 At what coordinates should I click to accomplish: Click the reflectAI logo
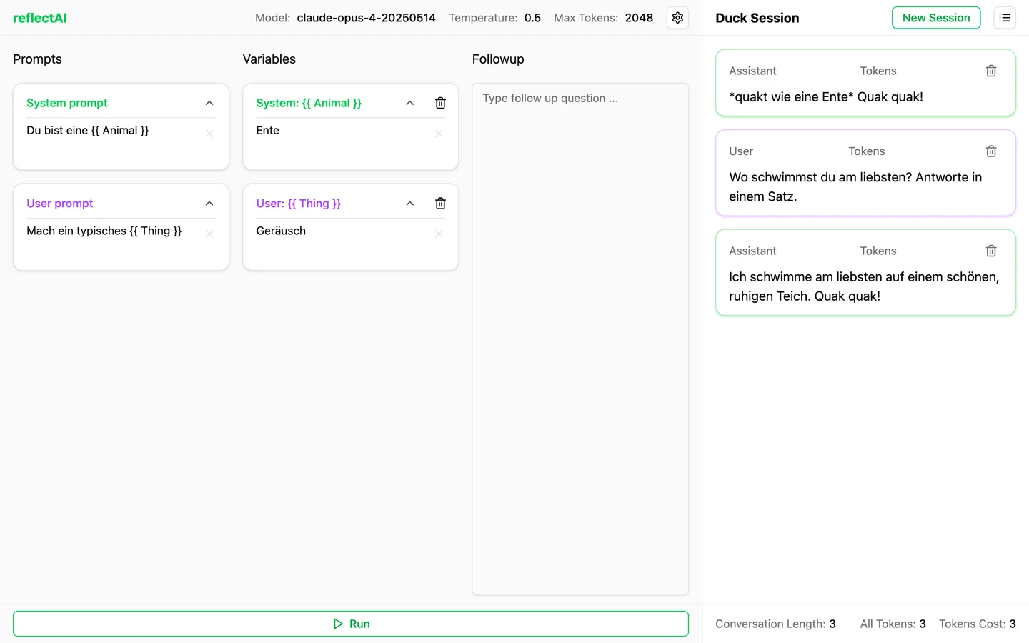coord(40,18)
